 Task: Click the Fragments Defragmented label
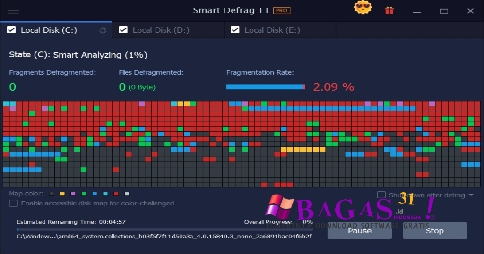coord(52,72)
